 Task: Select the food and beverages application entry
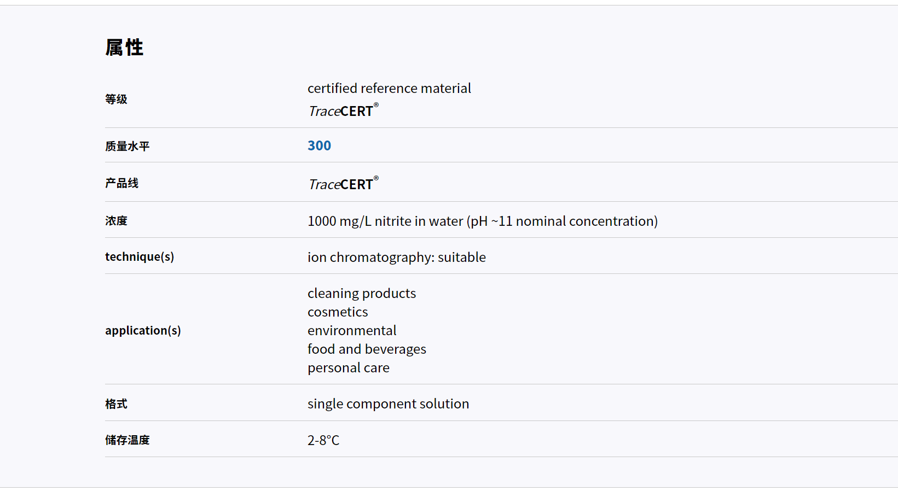click(367, 349)
